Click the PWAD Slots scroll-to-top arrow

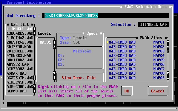[168, 42]
